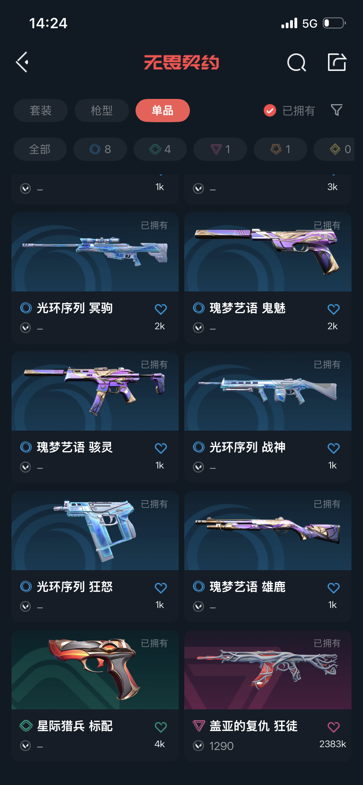Toggle the 已拥有 owned checkbox
The width and height of the screenshot is (363, 785).
[x=270, y=110]
